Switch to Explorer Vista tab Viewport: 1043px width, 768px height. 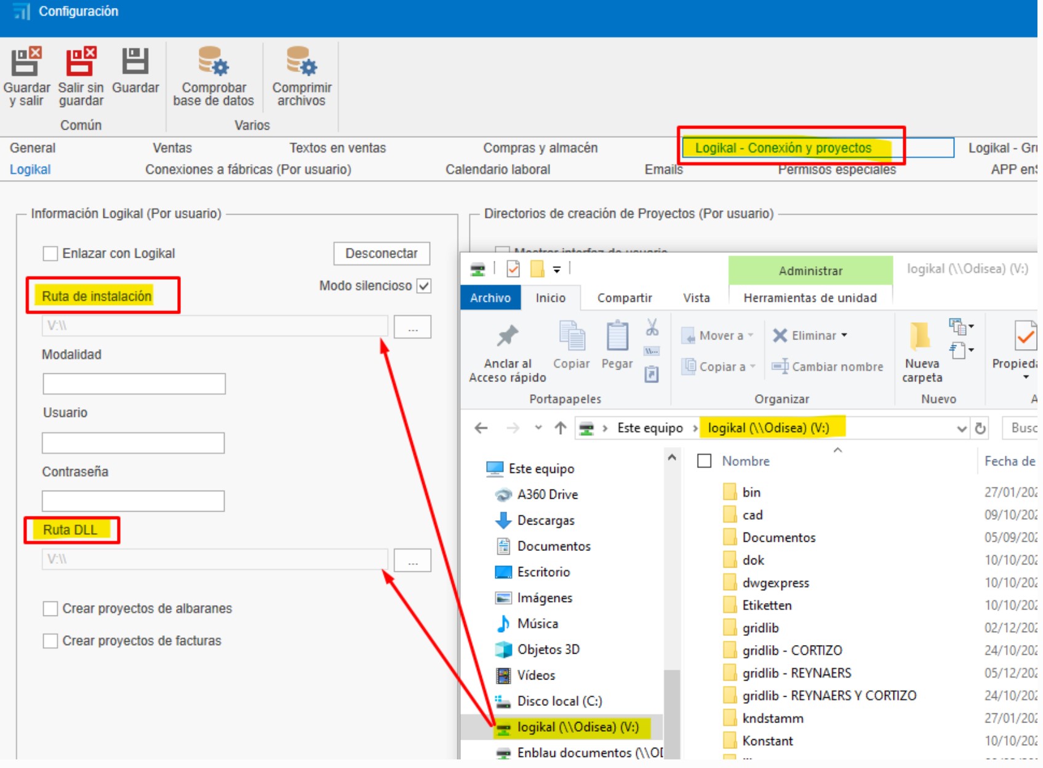click(697, 299)
